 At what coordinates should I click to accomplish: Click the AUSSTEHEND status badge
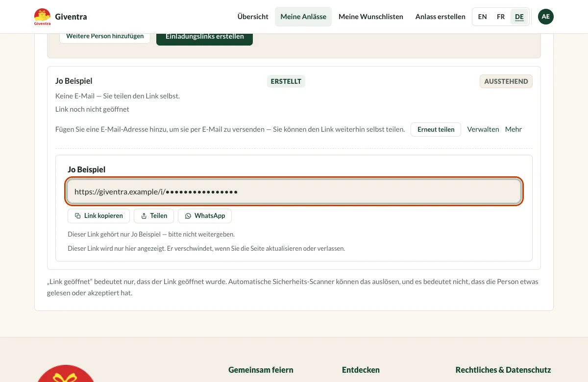point(506,81)
